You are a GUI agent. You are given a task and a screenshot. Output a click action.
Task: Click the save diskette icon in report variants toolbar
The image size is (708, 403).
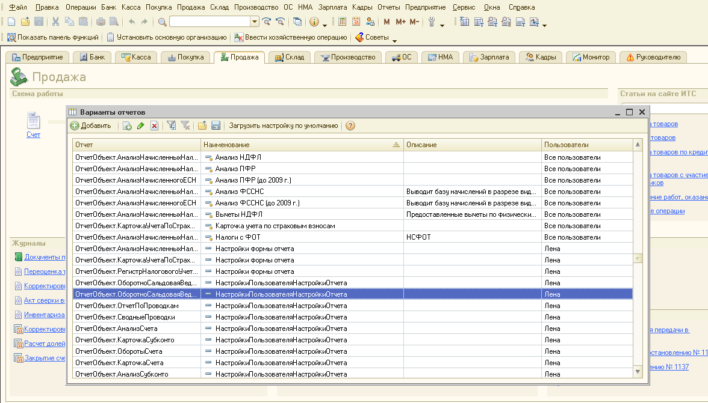click(x=216, y=126)
